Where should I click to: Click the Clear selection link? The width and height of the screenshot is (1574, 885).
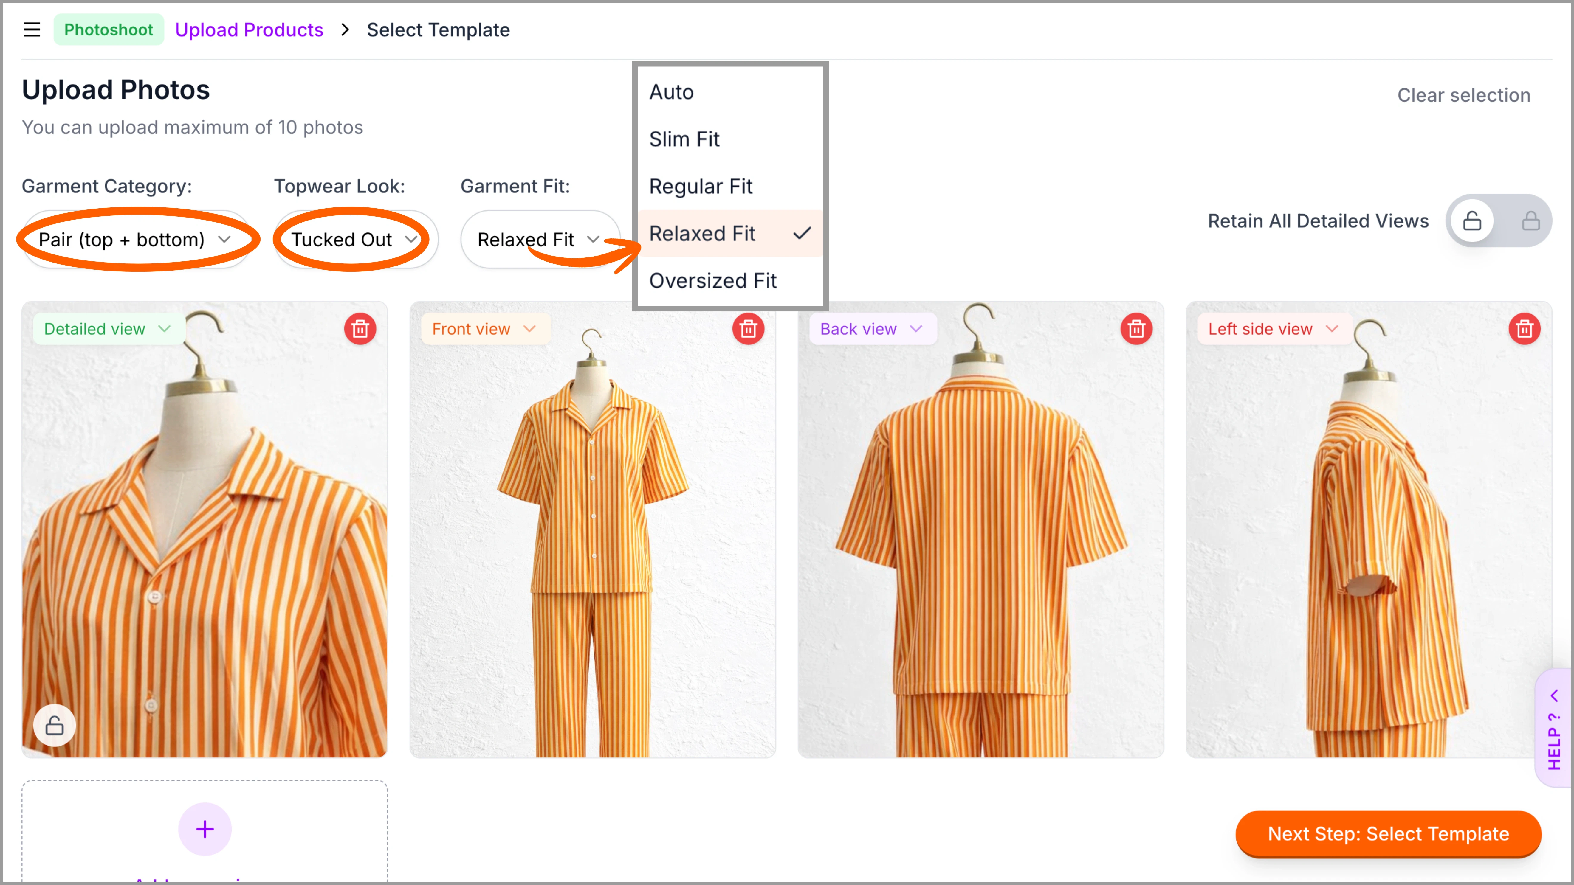[x=1463, y=95]
